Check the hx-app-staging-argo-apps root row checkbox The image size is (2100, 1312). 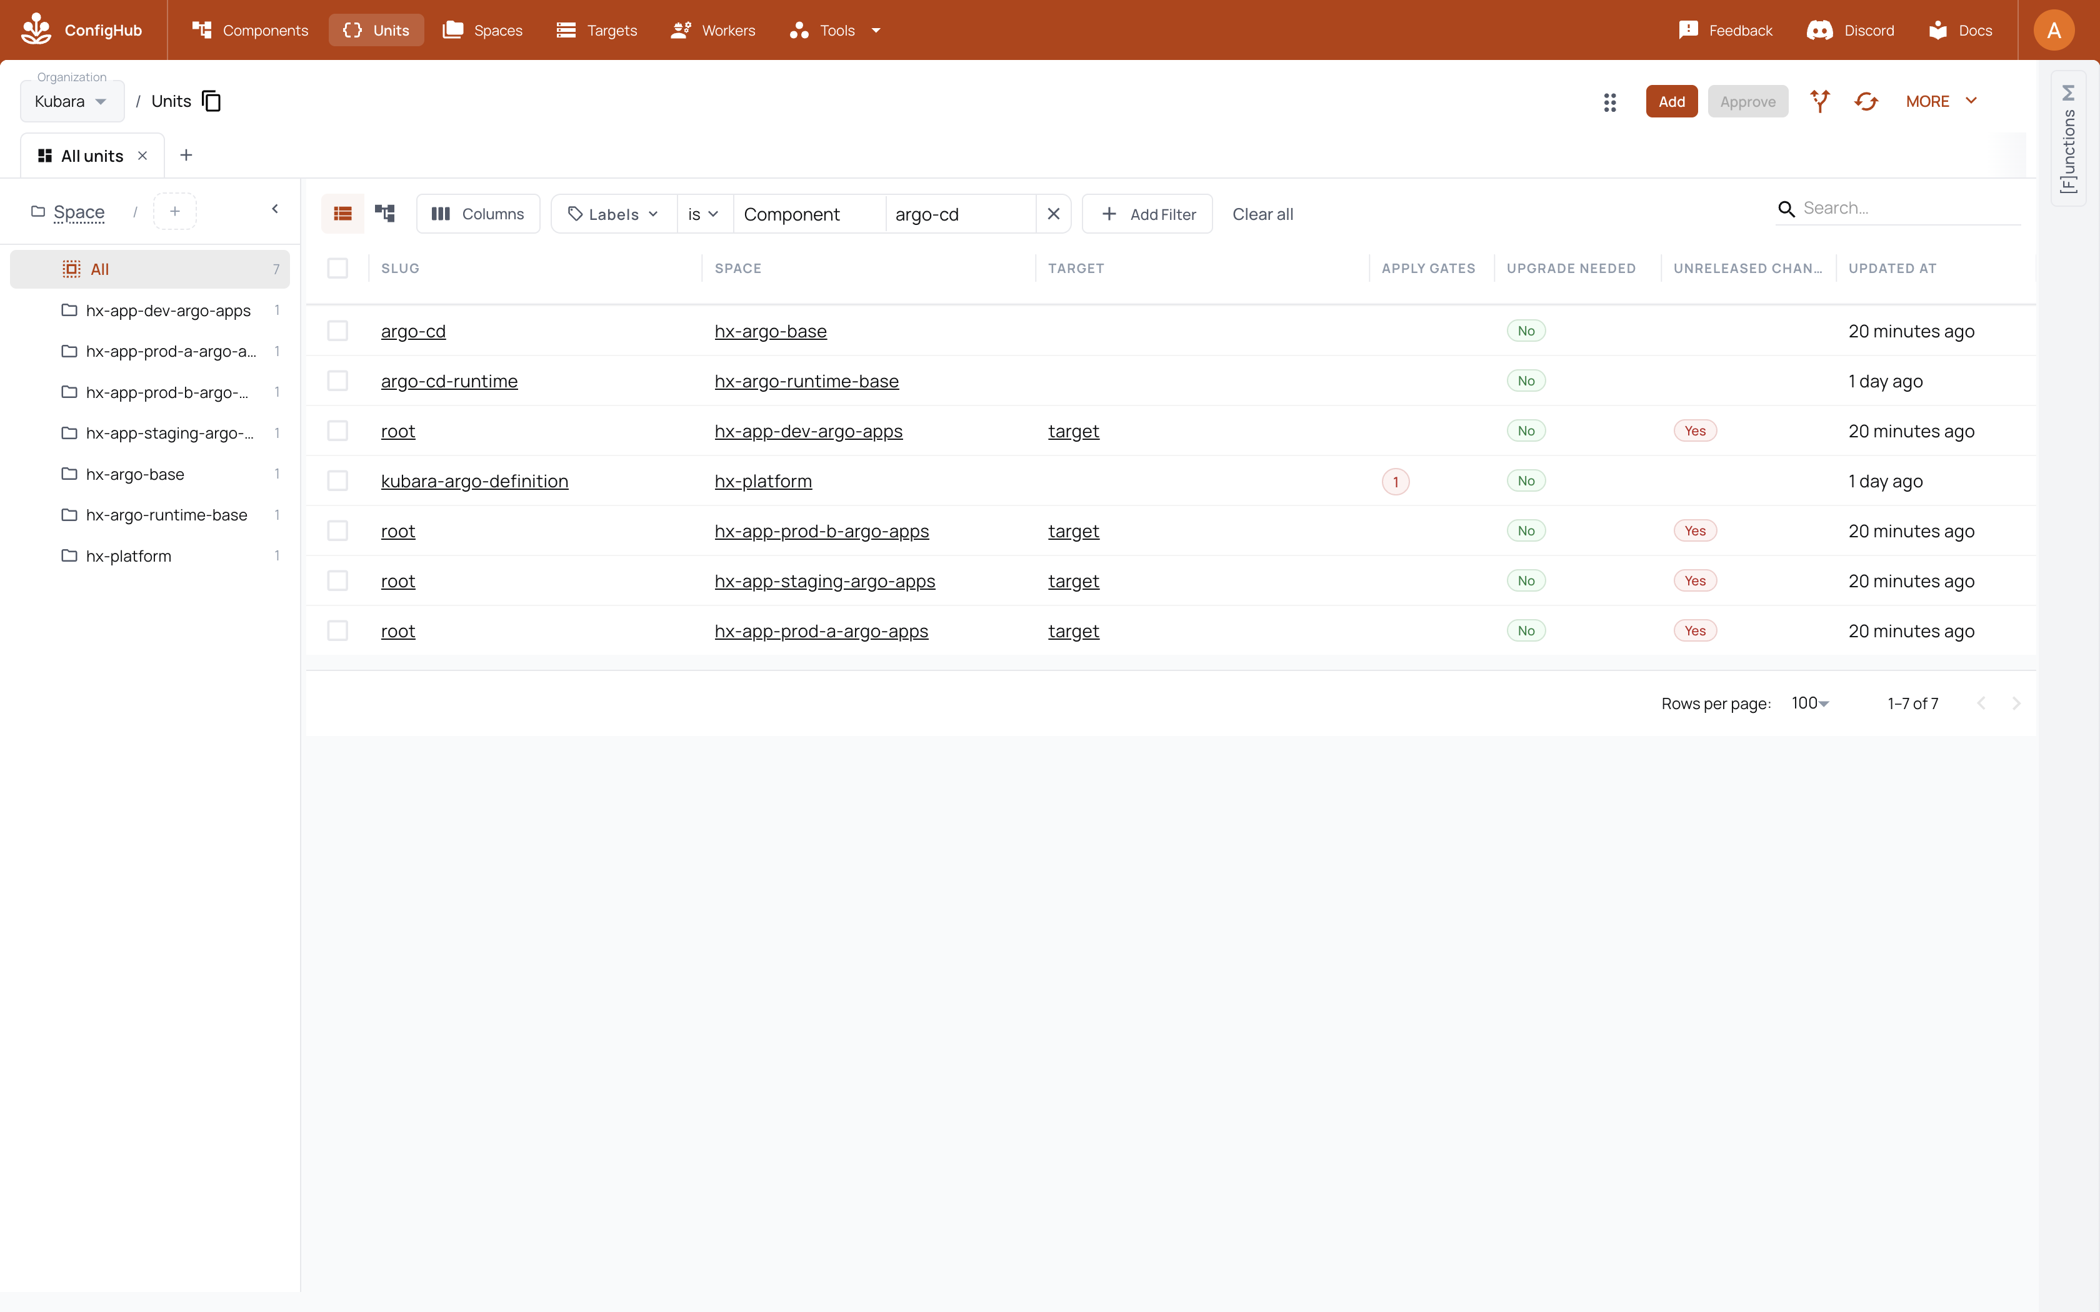pos(337,580)
